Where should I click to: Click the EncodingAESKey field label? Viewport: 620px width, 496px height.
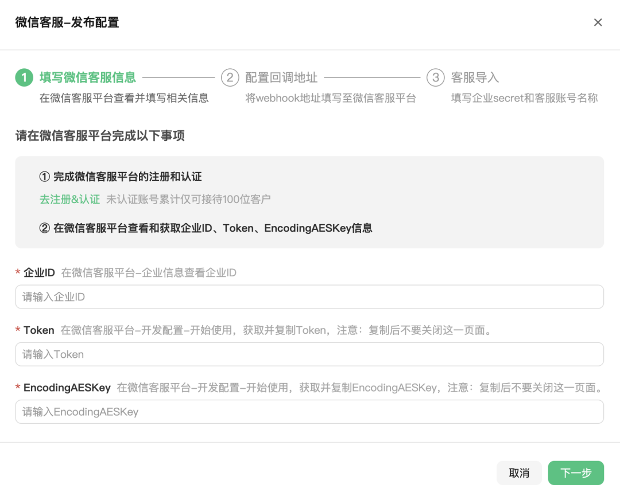click(67, 388)
